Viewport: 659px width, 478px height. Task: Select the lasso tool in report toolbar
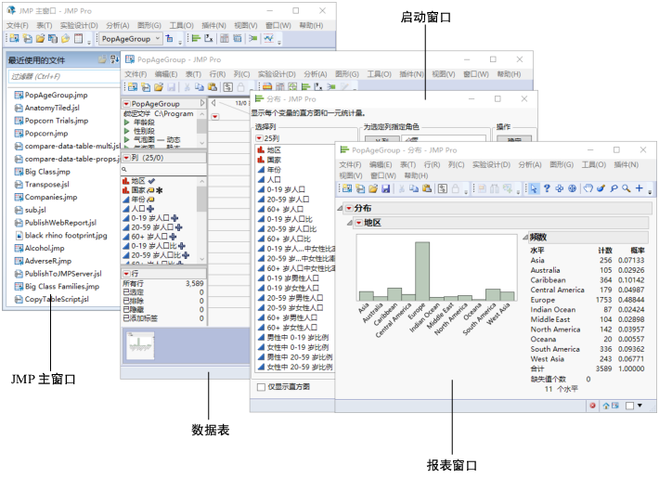[x=614, y=188]
